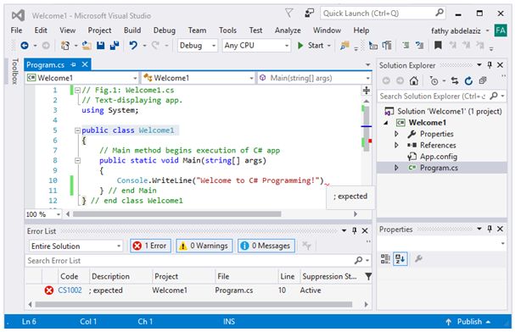Open the CS1002 error code link
The image size is (515, 332).
[x=70, y=290]
